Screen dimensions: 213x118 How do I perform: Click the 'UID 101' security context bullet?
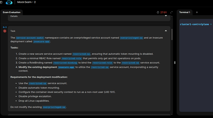click(x=67, y=92)
